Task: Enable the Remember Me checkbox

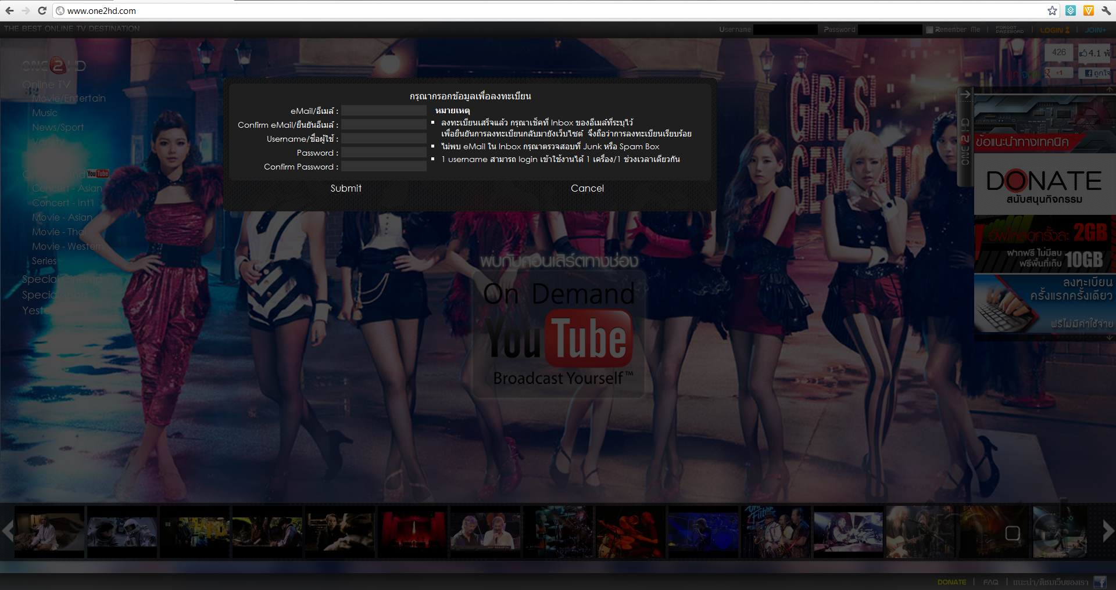Action: click(x=930, y=30)
